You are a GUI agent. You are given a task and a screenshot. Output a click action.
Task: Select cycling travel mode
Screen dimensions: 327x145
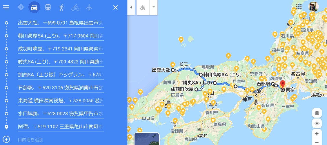pos(75,8)
